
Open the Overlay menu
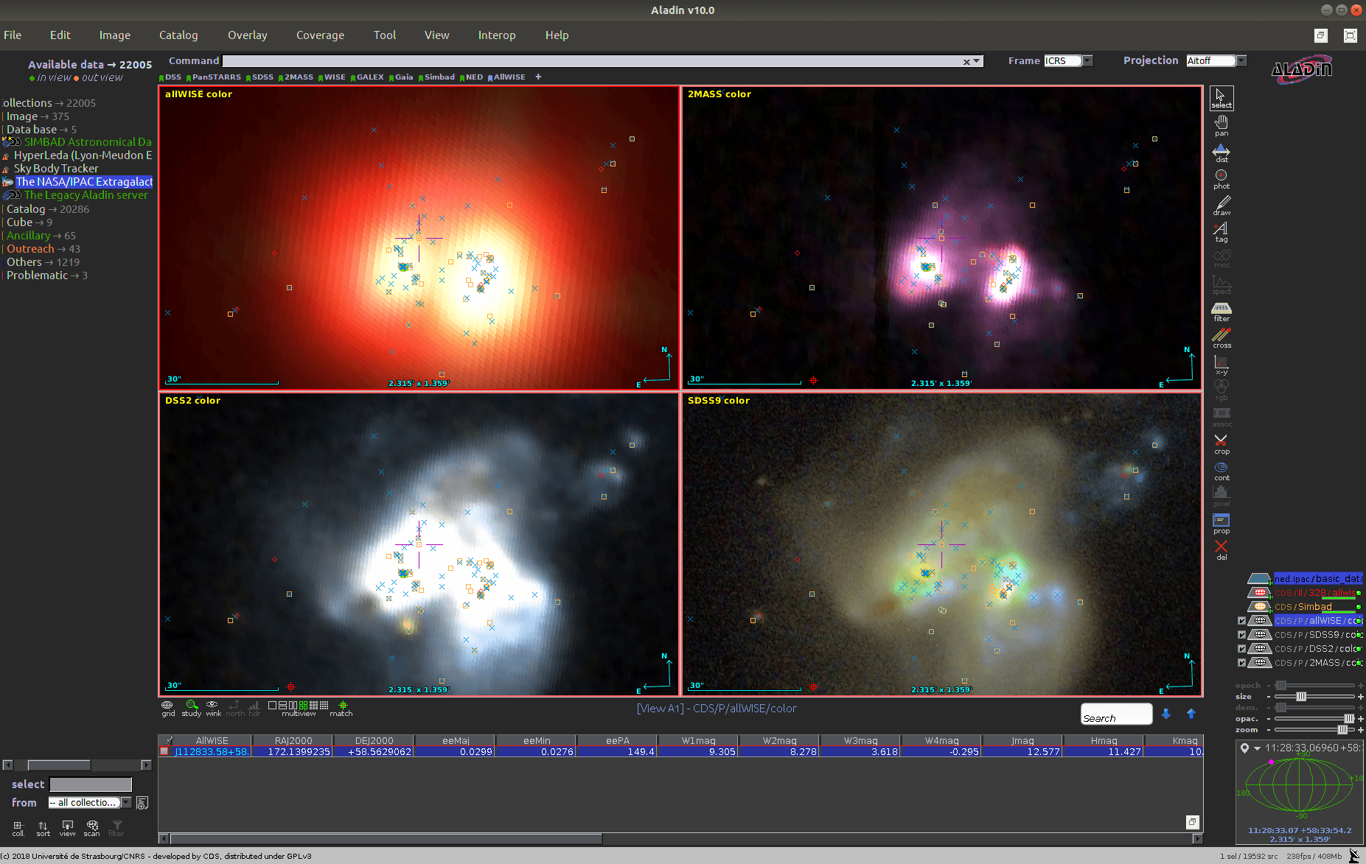[x=247, y=35]
